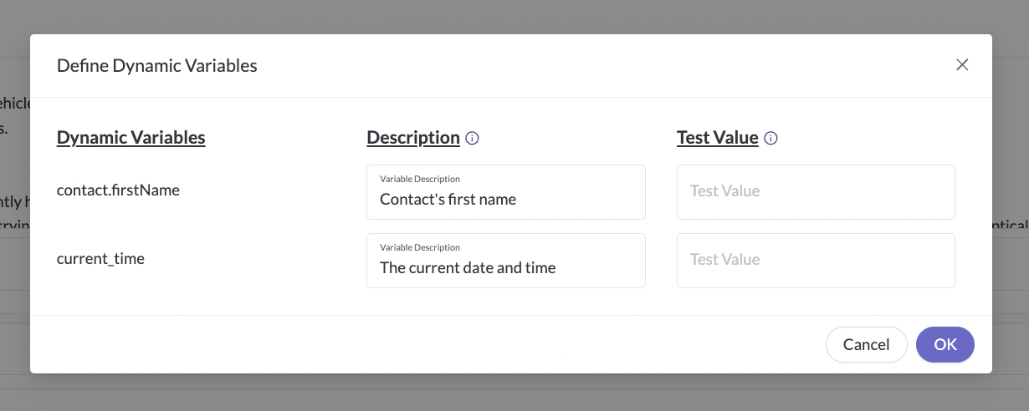This screenshot has width=1029, height=411.
Task: Click the Test Value column heading
Action: coord(718,138)
